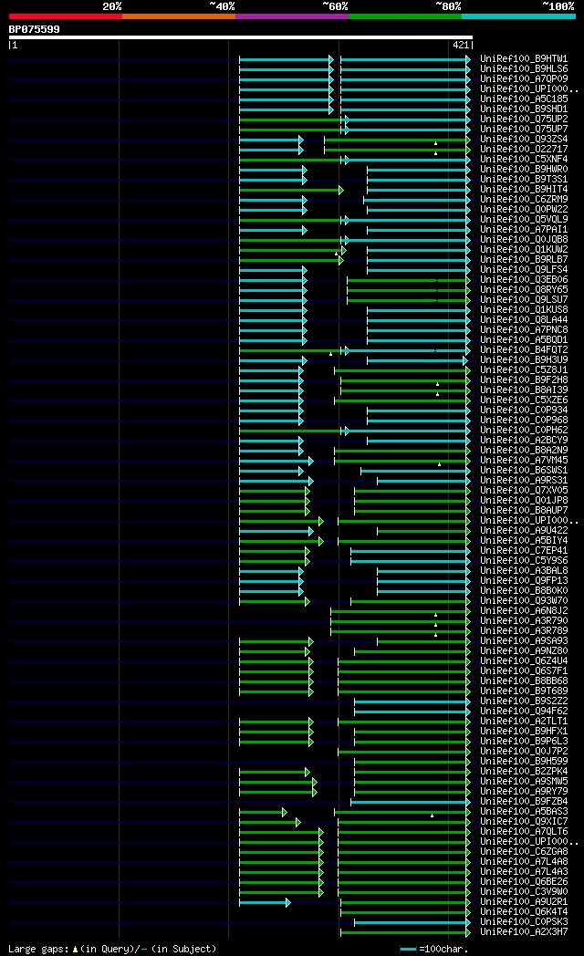Screen dimensions: 584x956
Task: Open hit UniRef100_A7QP09
Action: pyautogui.click(x=524, y=78)
